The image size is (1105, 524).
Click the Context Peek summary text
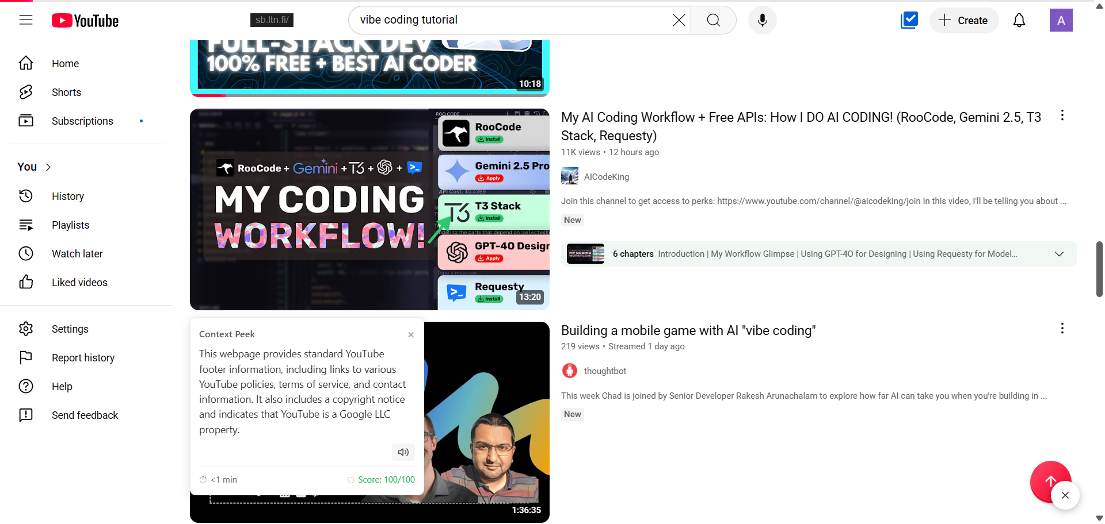point(303,392)
